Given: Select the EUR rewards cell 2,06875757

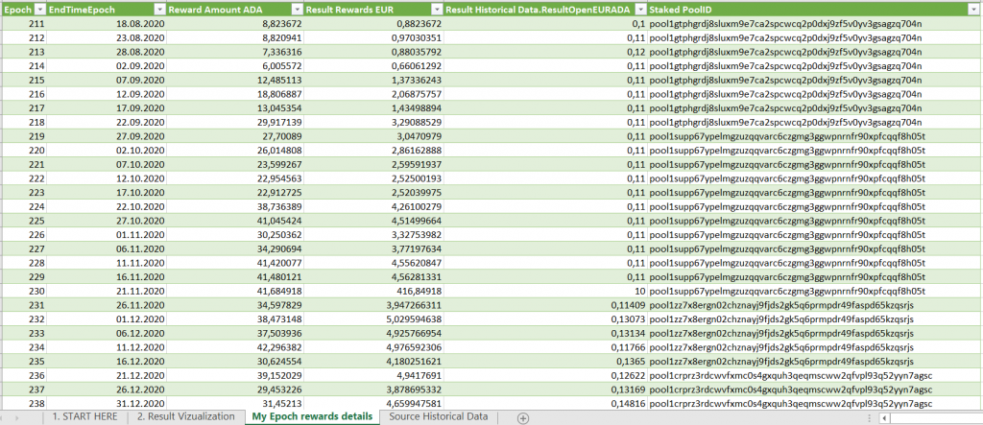Looking at the screenshot, I should [x=373, y=94].
